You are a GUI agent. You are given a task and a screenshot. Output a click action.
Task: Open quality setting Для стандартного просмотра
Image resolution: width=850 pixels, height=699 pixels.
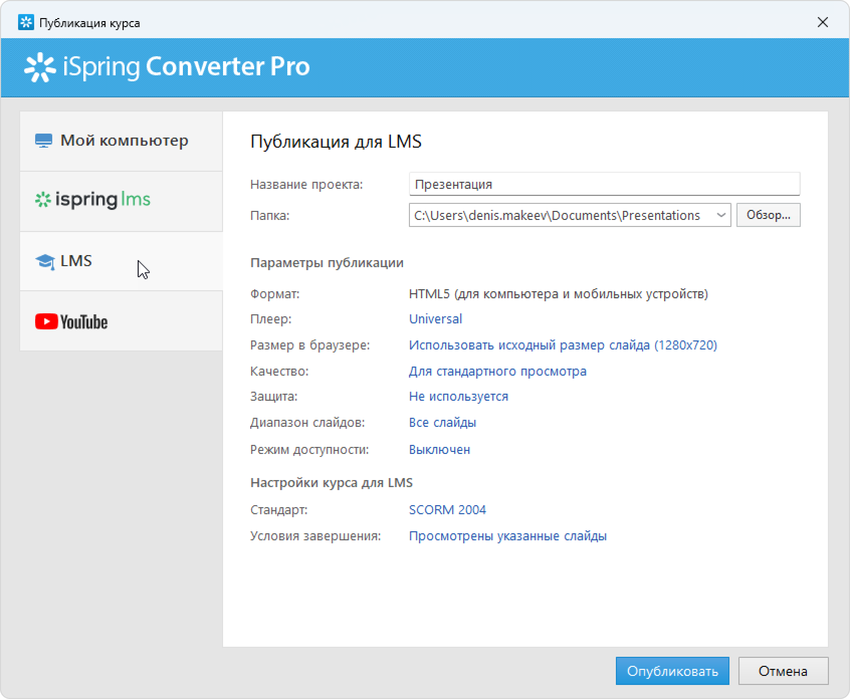tap(498, 371)
